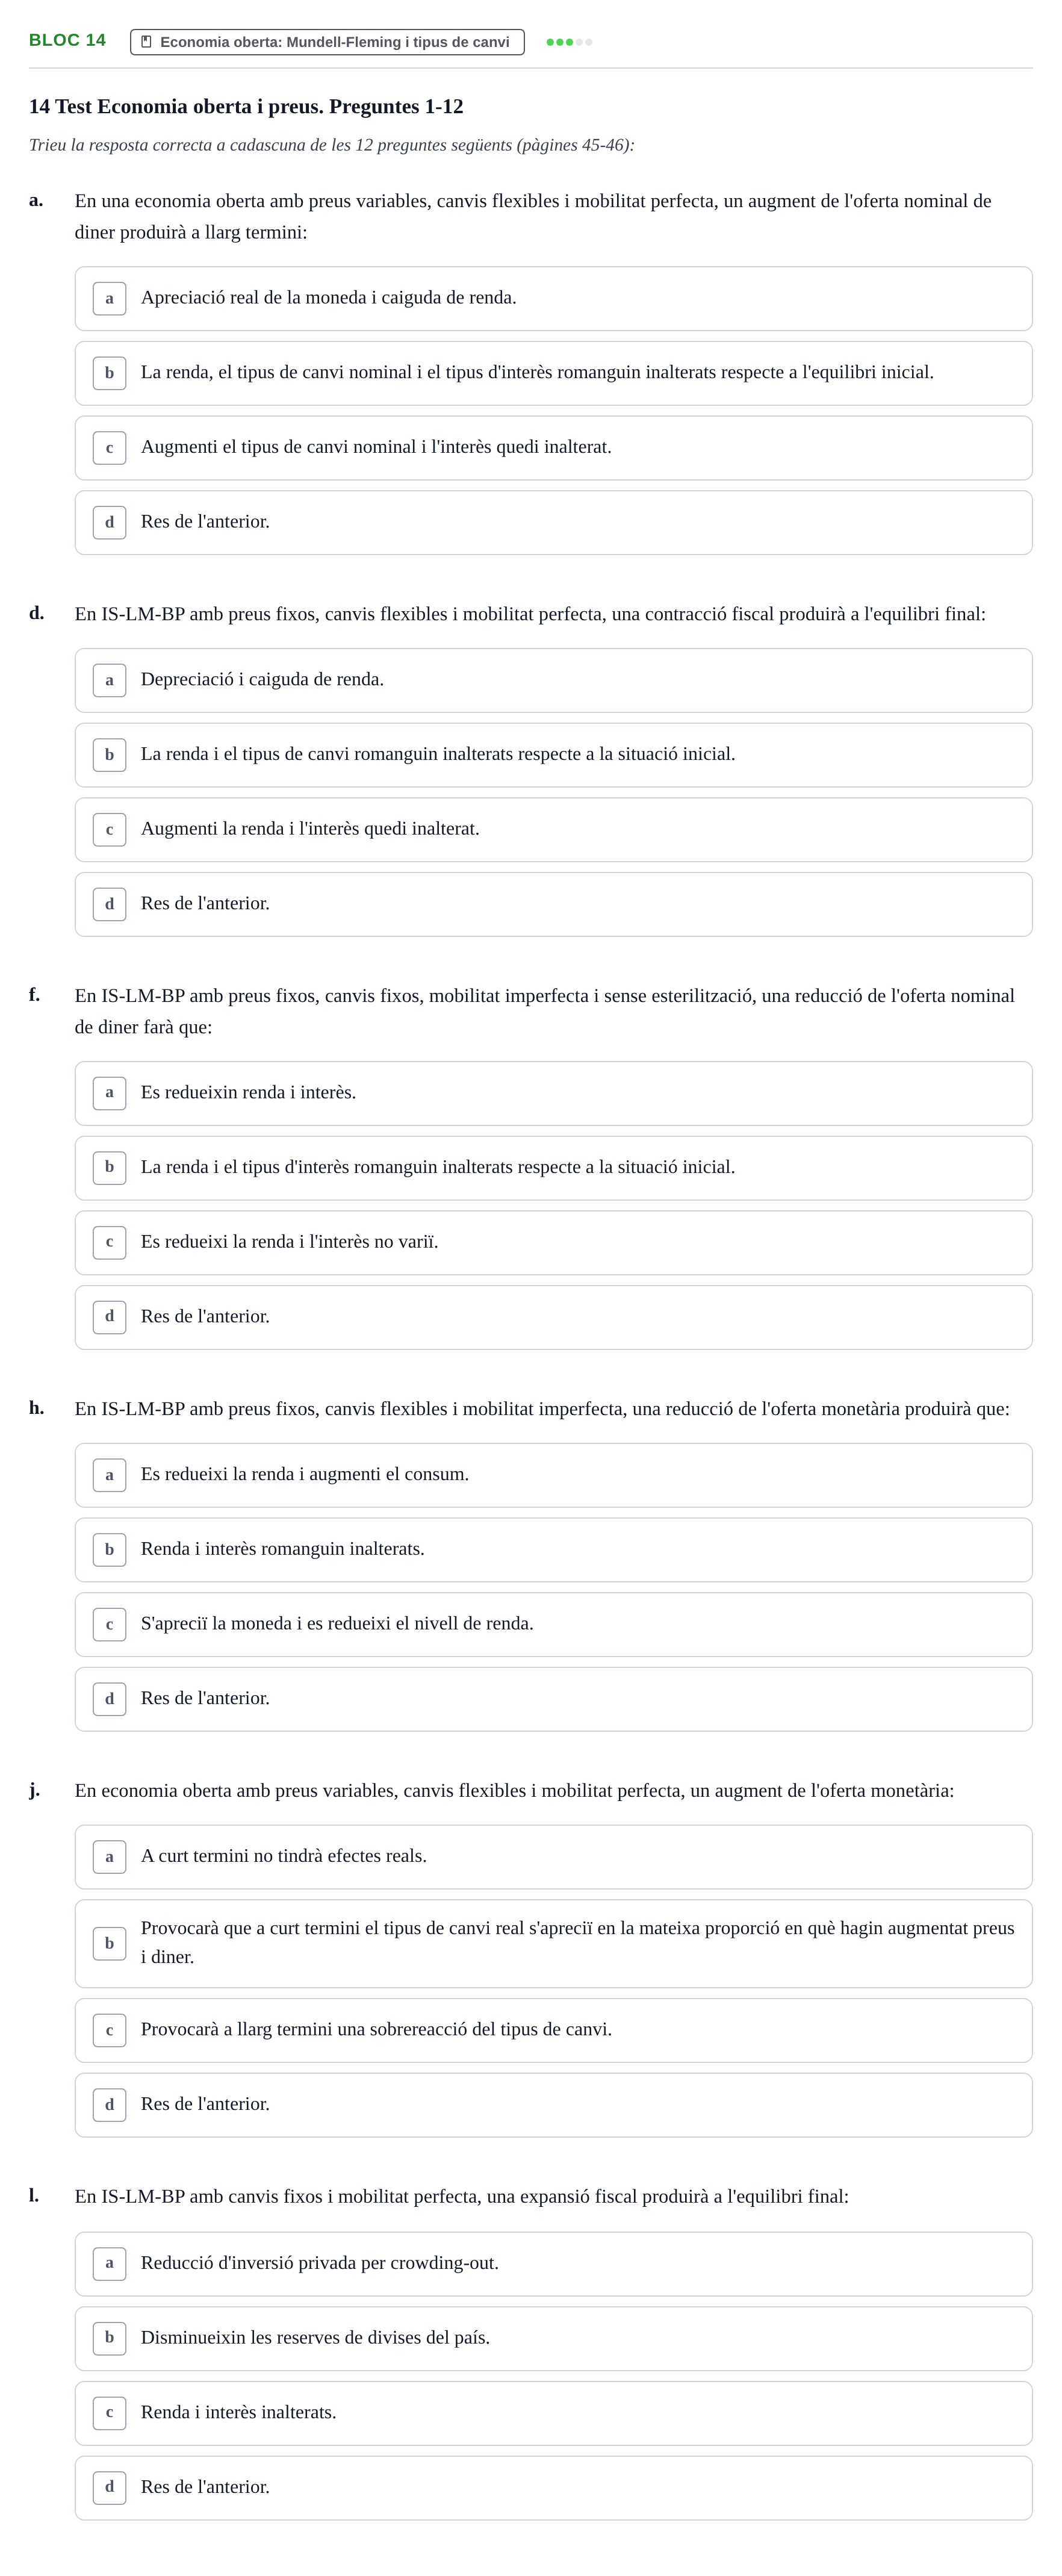The image size is (1062, 2576).
Task: Select answer 'Apreciació real de la moneda i caiguda de renda'
Action: pyautogui.click(x=553, y=298)
